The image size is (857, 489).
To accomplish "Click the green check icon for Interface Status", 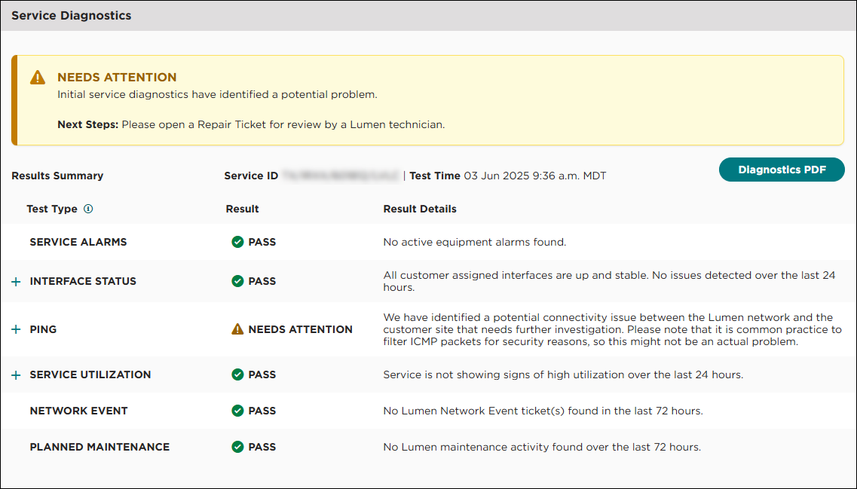I will (x=237, y=281).
